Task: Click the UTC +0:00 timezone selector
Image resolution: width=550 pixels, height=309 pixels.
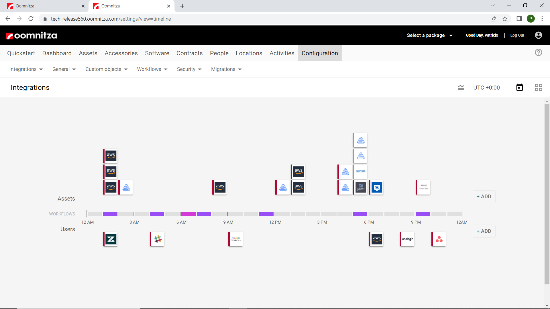Action: coord(486,88)
